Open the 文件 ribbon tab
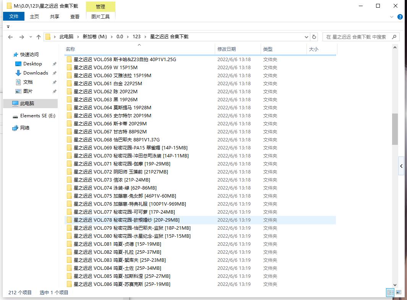Viewport: 407px width, 300px height. (x=14, y=16)
